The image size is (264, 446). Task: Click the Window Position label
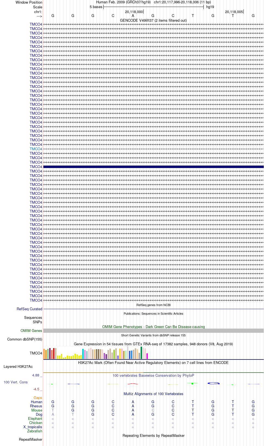click(x=29, y=2)
